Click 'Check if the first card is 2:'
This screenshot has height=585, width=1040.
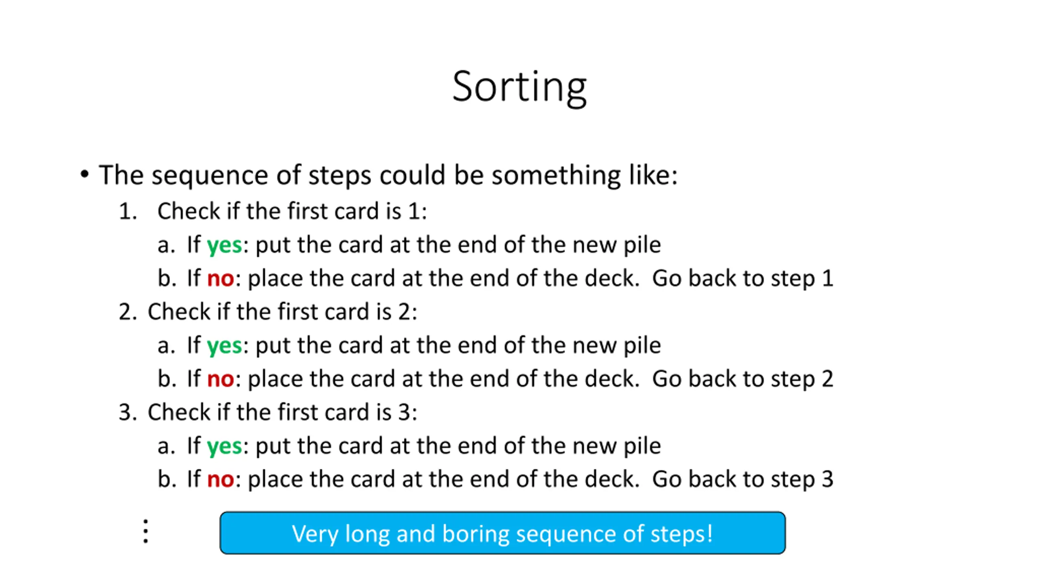click(282, 312)
